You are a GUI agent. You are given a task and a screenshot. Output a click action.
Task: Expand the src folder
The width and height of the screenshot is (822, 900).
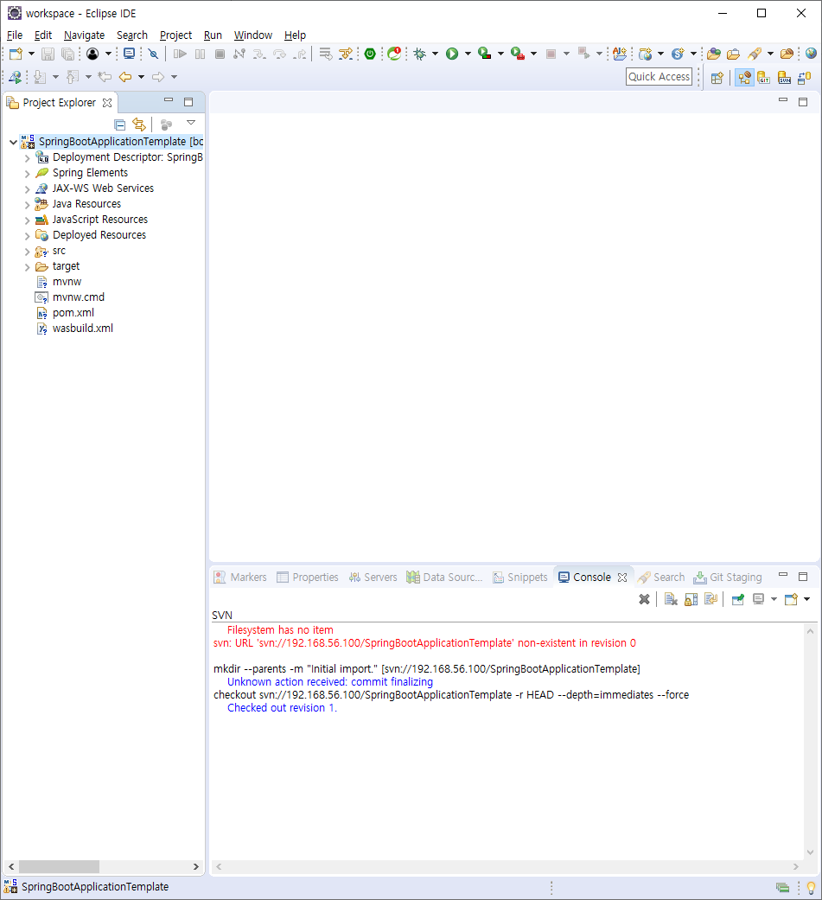click(x=27, y=252)
